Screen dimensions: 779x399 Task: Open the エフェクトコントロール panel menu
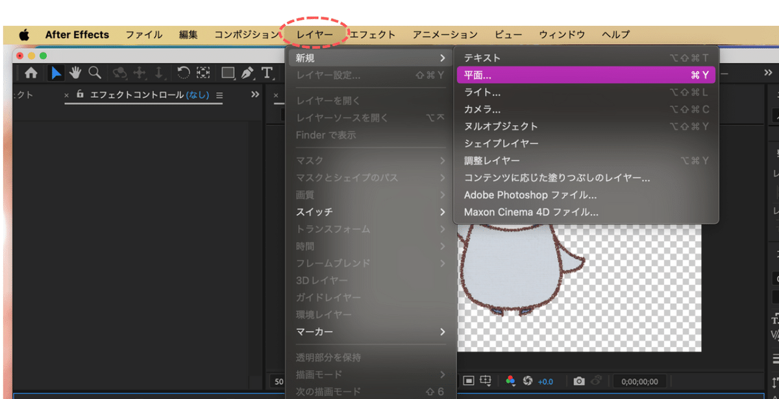pos(219,95)
